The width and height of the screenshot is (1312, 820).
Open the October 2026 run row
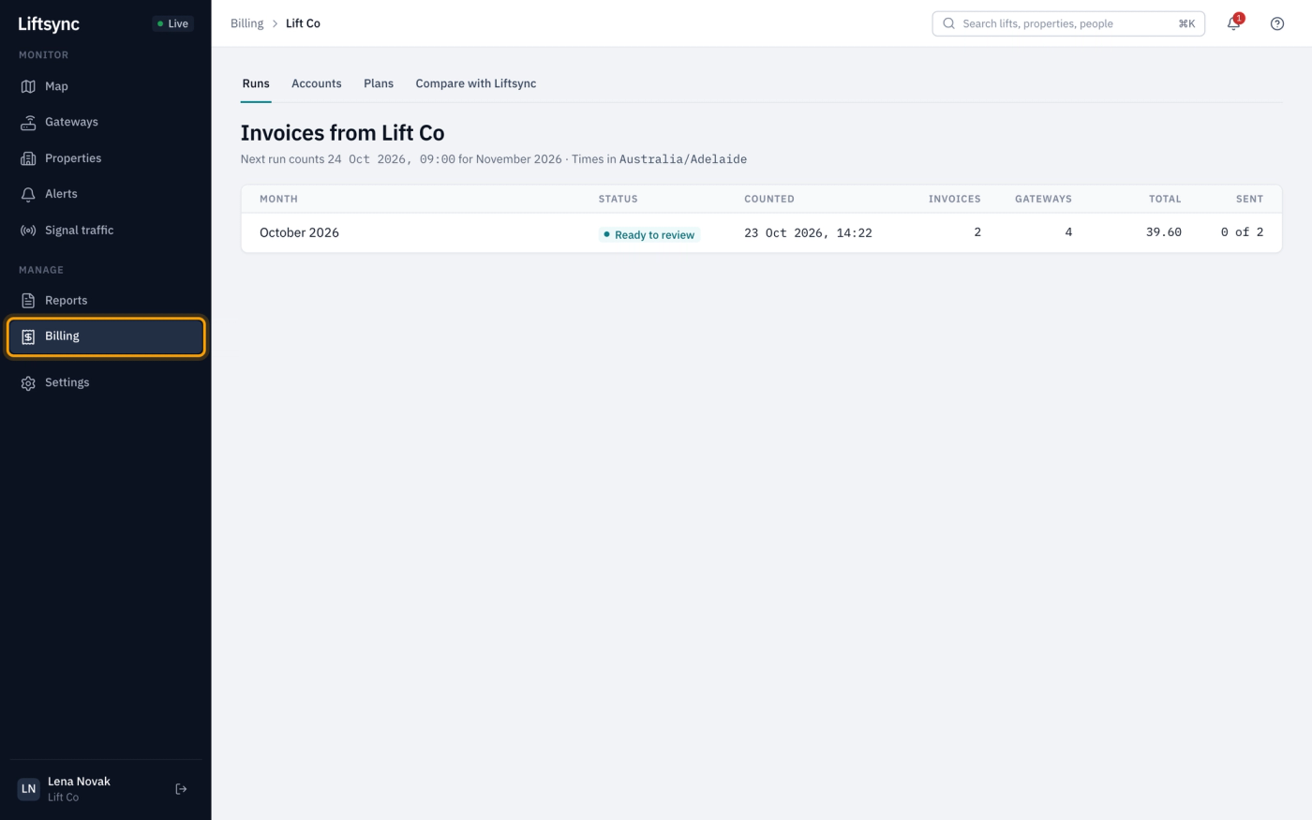coord(761,232)
